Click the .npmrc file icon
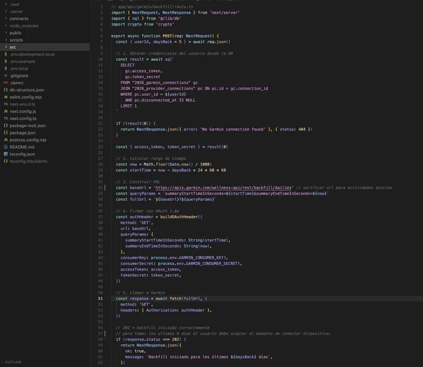The image size is (423, 367). (x=6, y=83)
